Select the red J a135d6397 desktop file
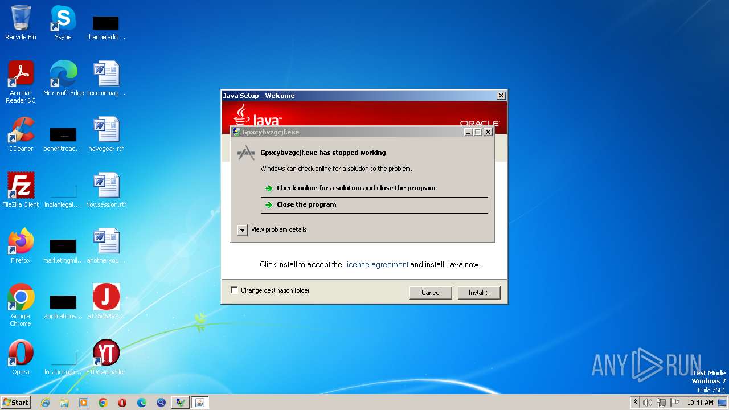 [x=106, y=301]
